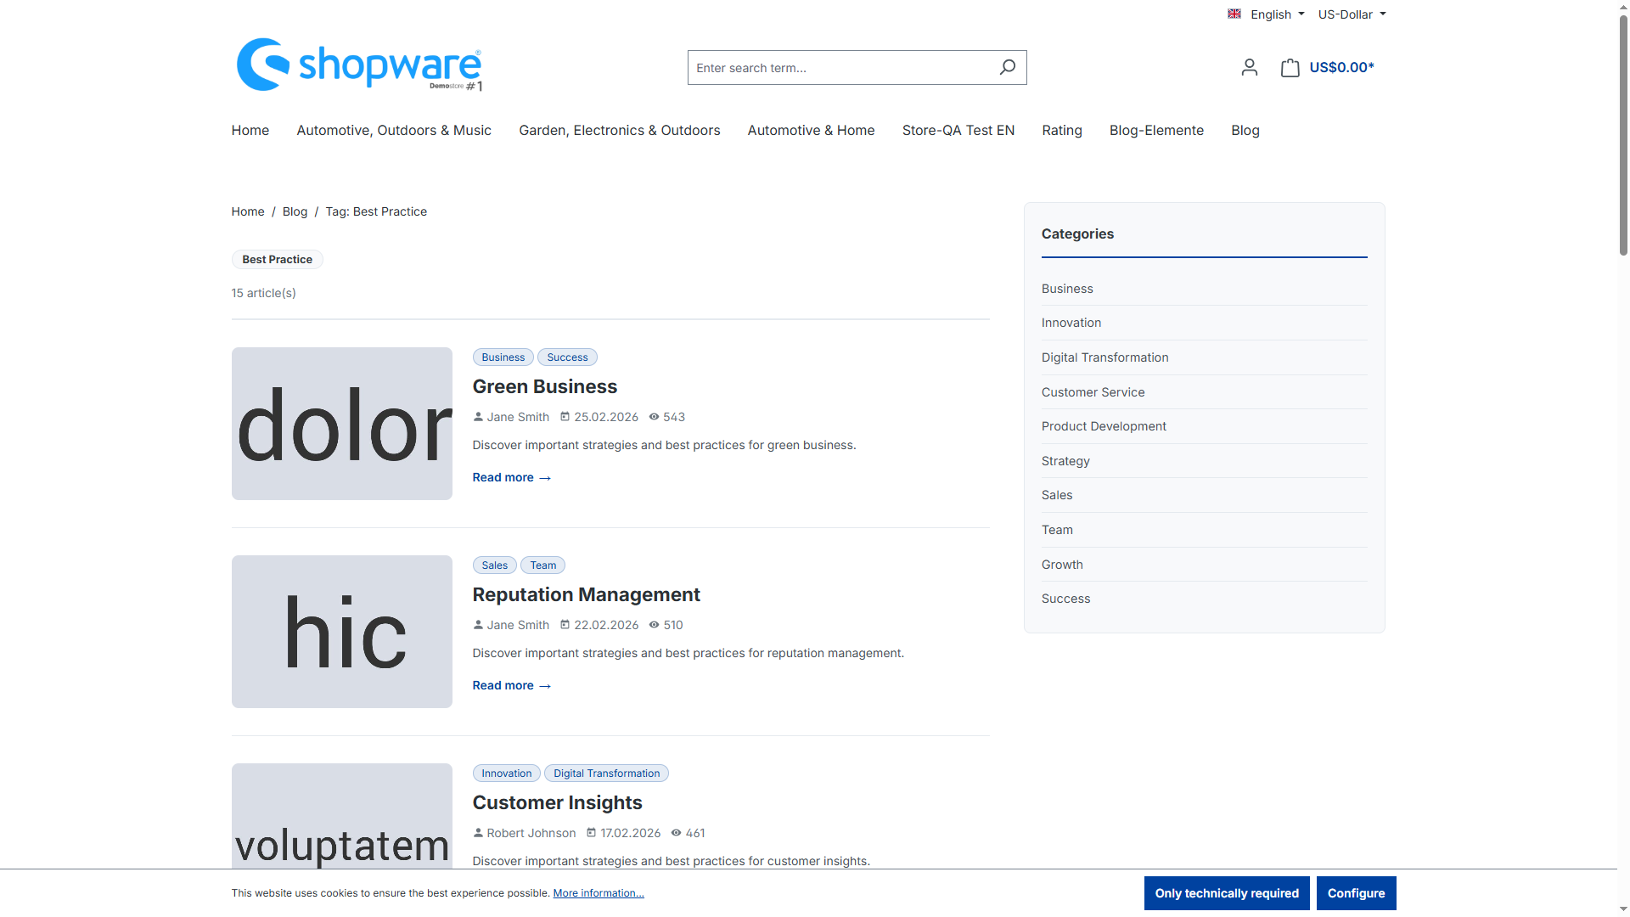Viewport: 1630px width, 917px height.
Task: Open Automotive, Outdoors & Music menu
Action: (394, 130)
